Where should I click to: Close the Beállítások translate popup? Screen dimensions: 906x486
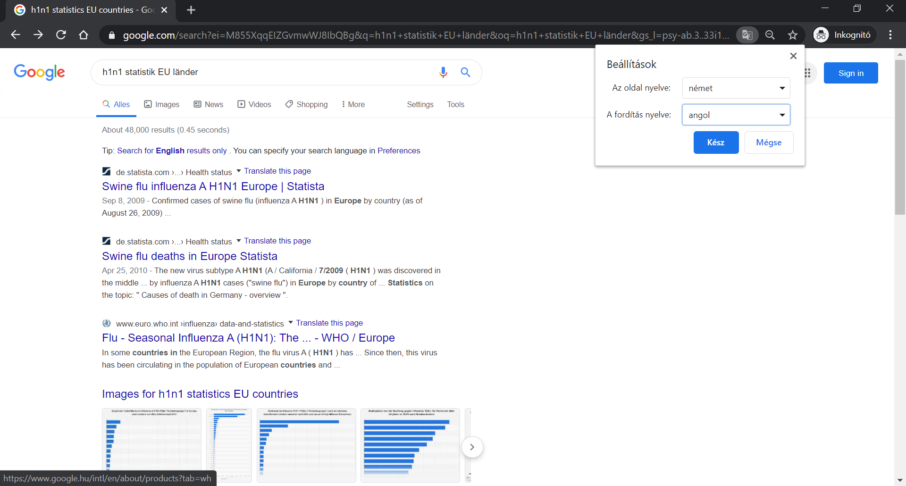793,56
